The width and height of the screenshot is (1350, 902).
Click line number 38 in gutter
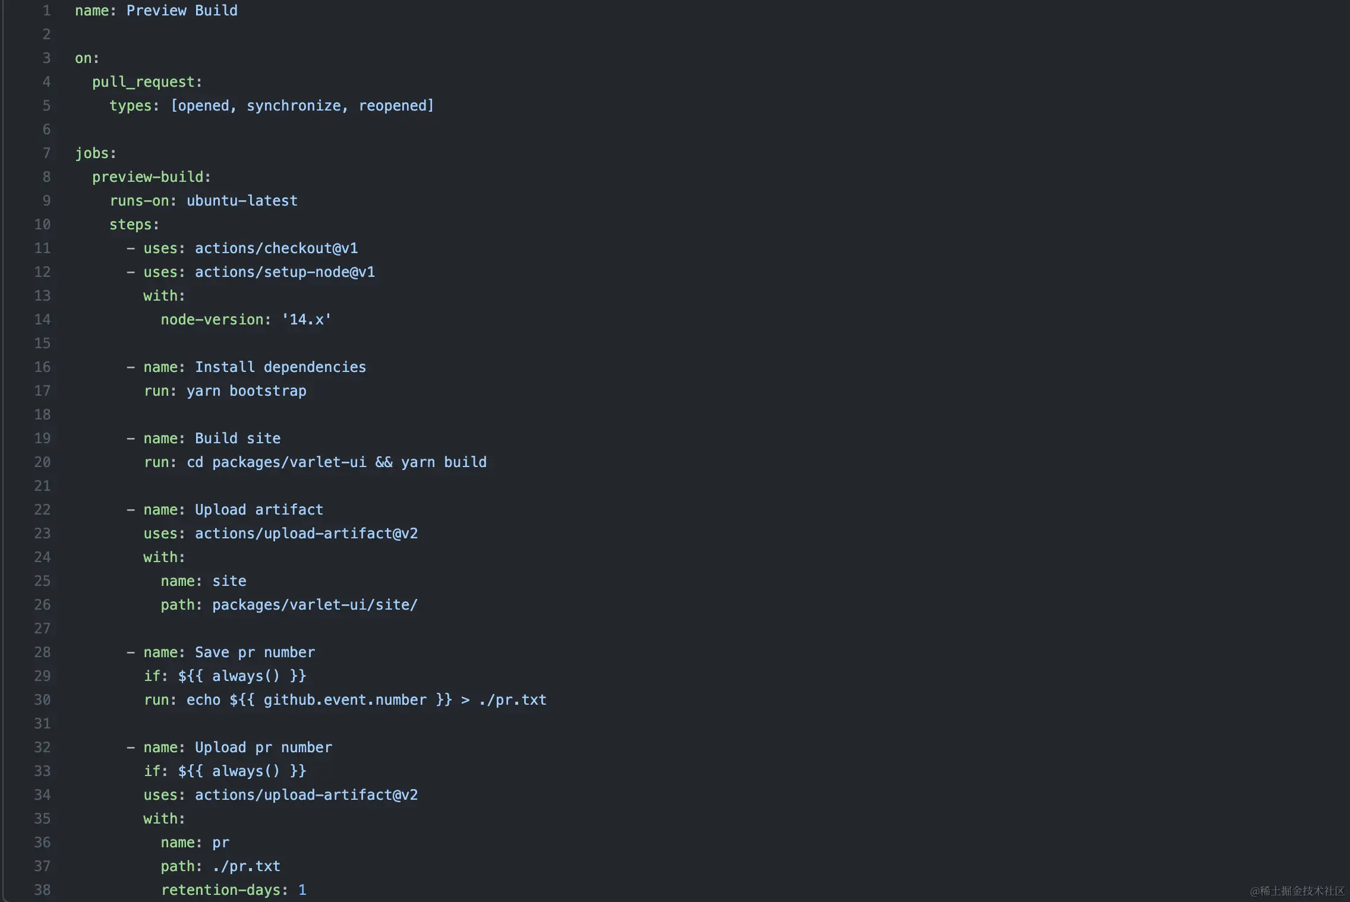pyautogui.click(x=42, y=890)
